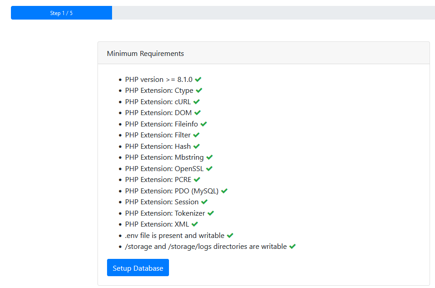The width and height of the screenshot is (435, 288).
Task: Click the cURL extension green checkmark
Action: coord(196,101)
